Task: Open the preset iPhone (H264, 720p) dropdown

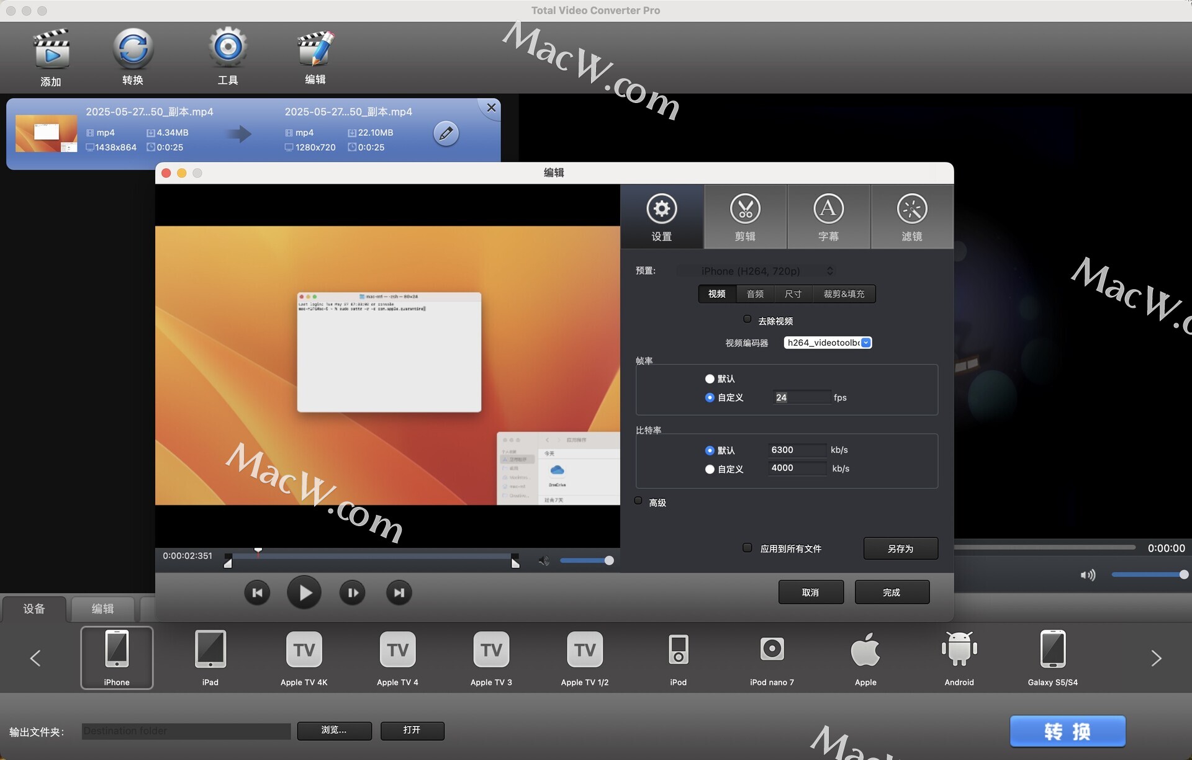Action: pyautogui.click(x=756, y=271)
